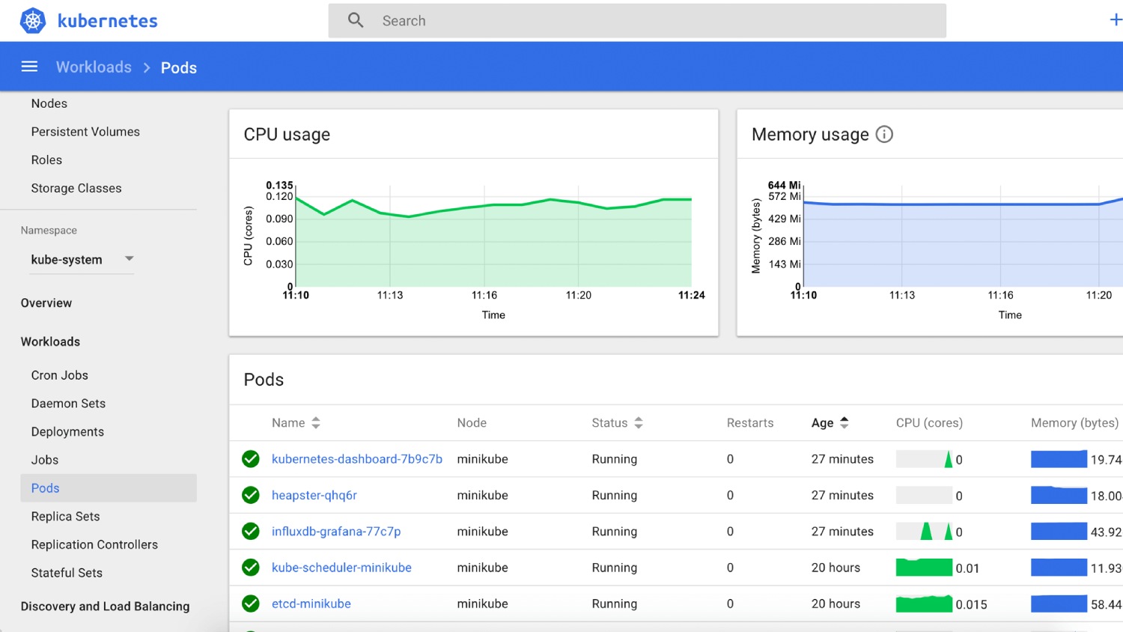Click the Restarts column header
This screenshot has width=1123, height=632.
(x=750, y=423)
